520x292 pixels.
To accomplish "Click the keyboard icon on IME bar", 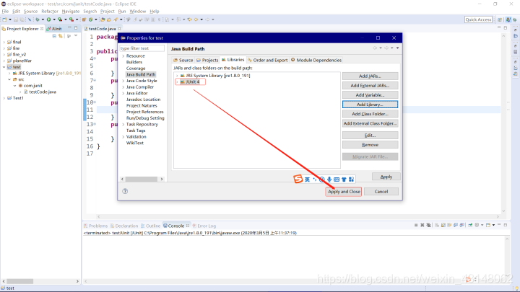I will (x=337, y=180).
